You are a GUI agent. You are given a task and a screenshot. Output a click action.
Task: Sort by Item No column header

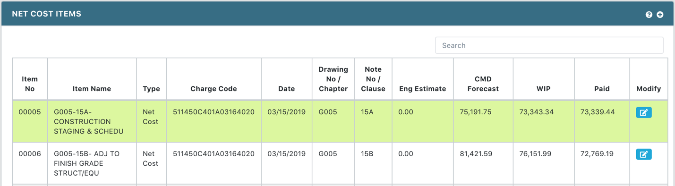pyautogui.click(x=30, y=84)
